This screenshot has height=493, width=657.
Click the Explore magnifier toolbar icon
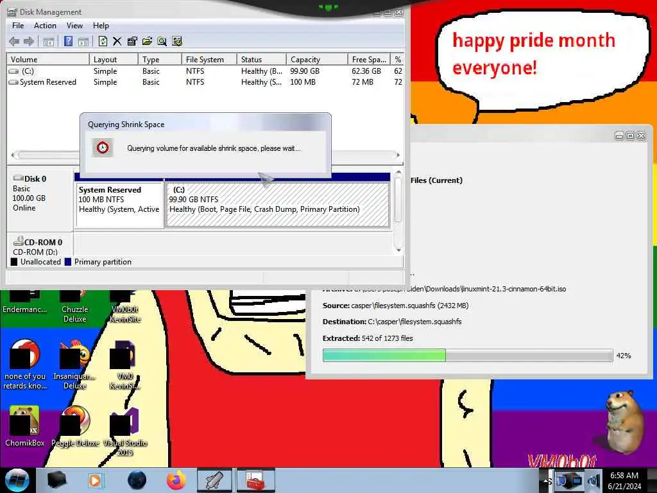click(x=162, y=41)
